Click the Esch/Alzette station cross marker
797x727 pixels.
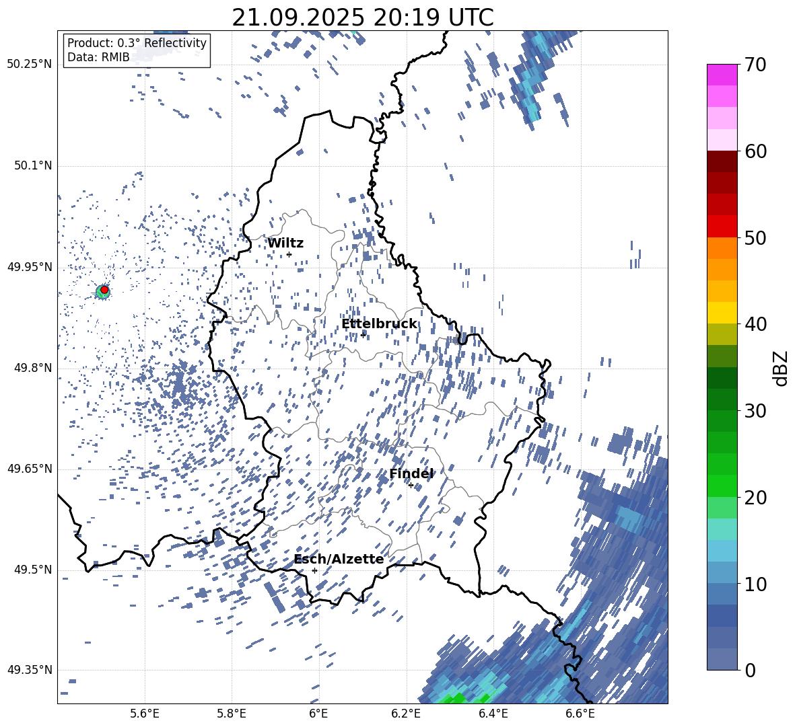pos(314,570)
